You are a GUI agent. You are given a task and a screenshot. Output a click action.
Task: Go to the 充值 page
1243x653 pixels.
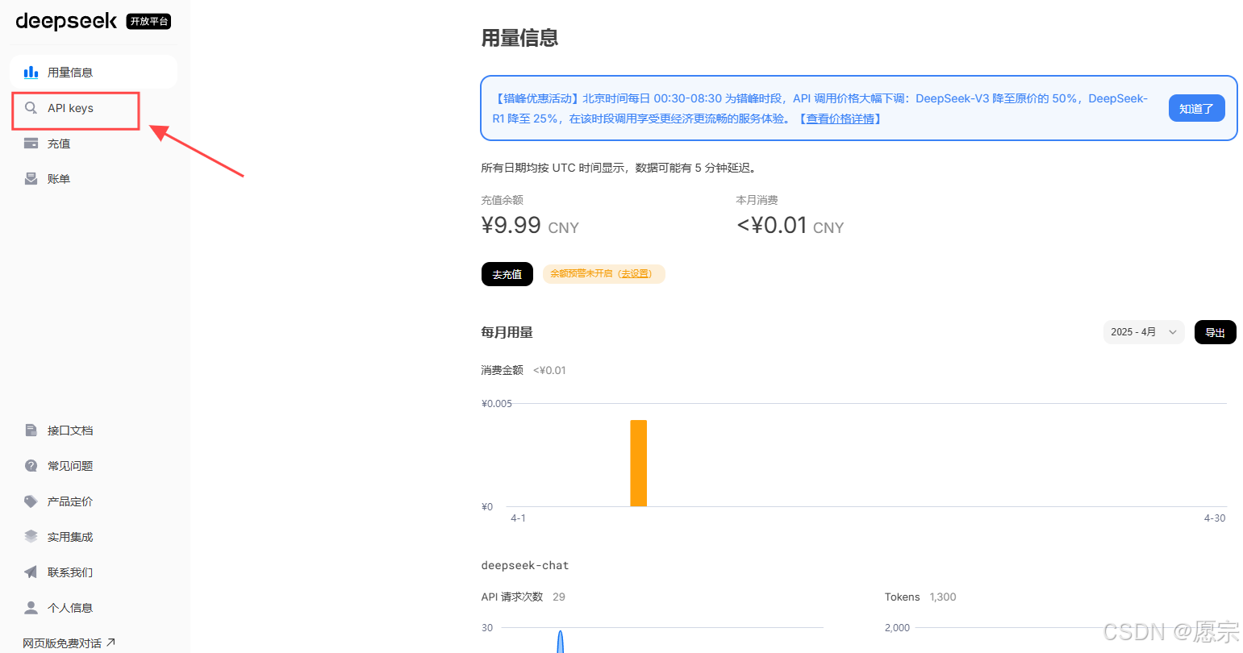(94, 143)
